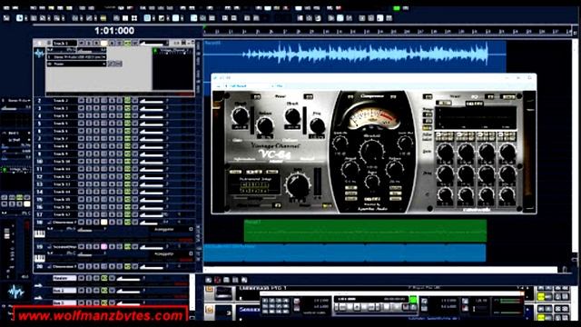Image resolution: width=581 pixels, height=327 pixels.
Task: Toggle the left compressor on button
Action: (x=350, y=97)
